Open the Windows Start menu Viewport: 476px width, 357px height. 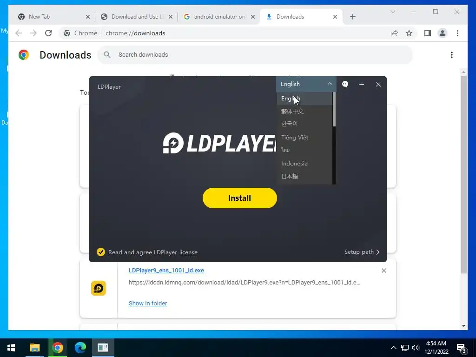[11, 348]
